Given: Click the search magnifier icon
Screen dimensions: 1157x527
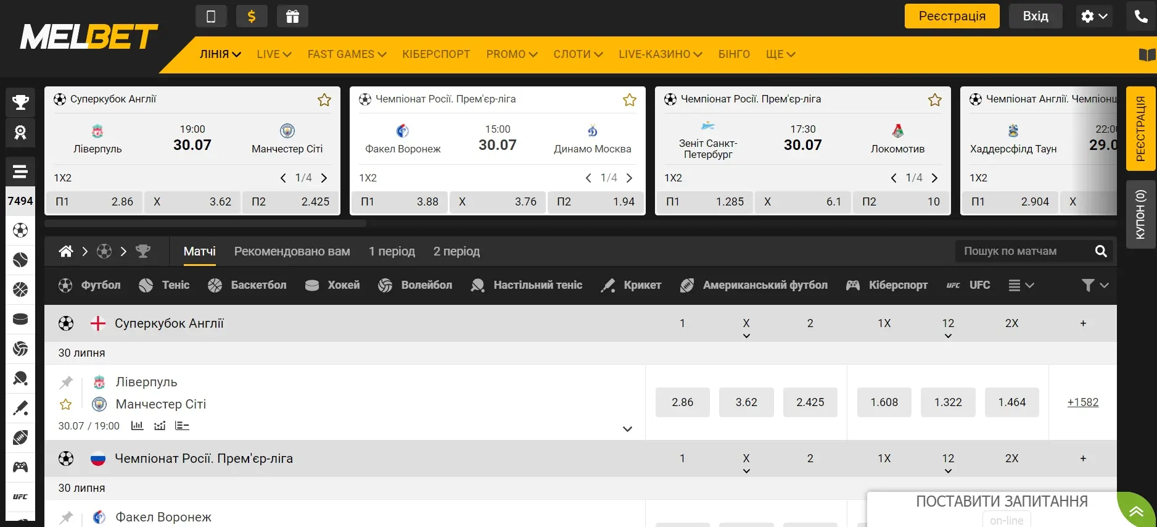Looking at the screenshot, I should [x=1101, y=251].
